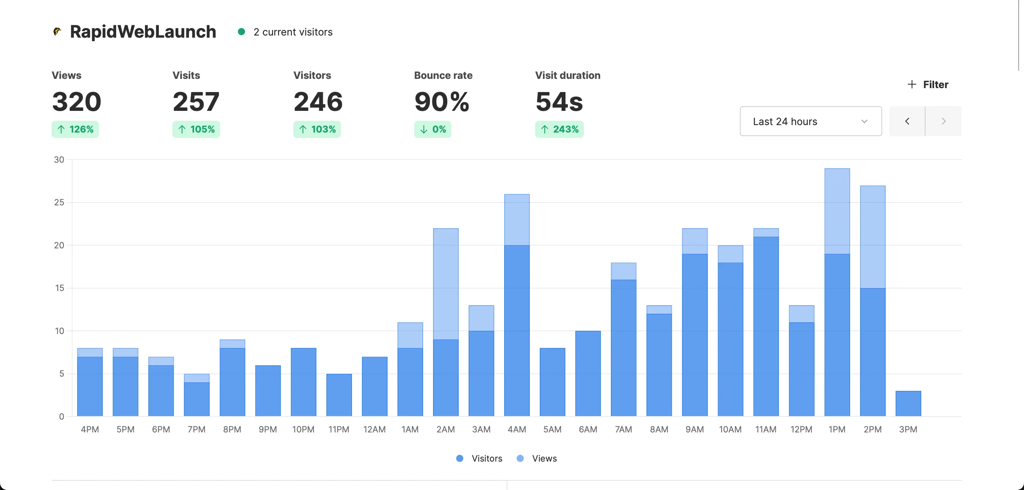Click the 4AM bar in the chart
This screenshot has width=1024, height=490.
click(x=516, y=306)
